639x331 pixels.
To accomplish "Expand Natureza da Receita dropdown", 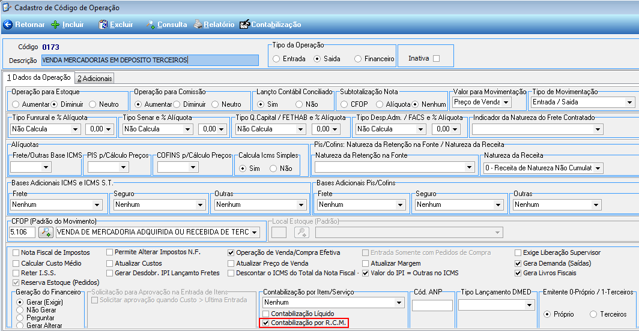I will tap(598, 168).
